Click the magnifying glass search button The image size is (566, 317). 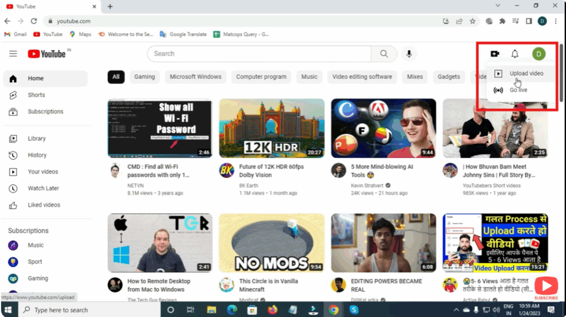click(x=384, y=54)
